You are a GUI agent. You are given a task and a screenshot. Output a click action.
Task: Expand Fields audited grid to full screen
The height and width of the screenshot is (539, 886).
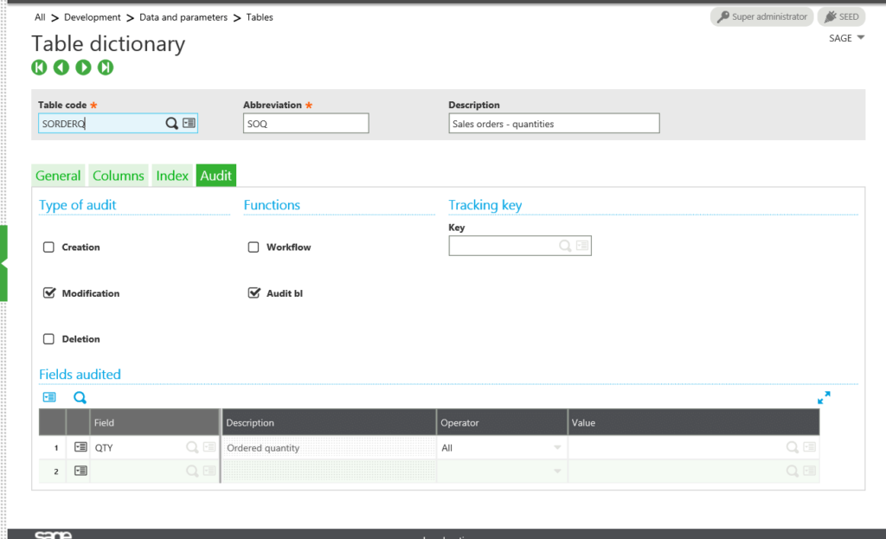coord(824,397)
